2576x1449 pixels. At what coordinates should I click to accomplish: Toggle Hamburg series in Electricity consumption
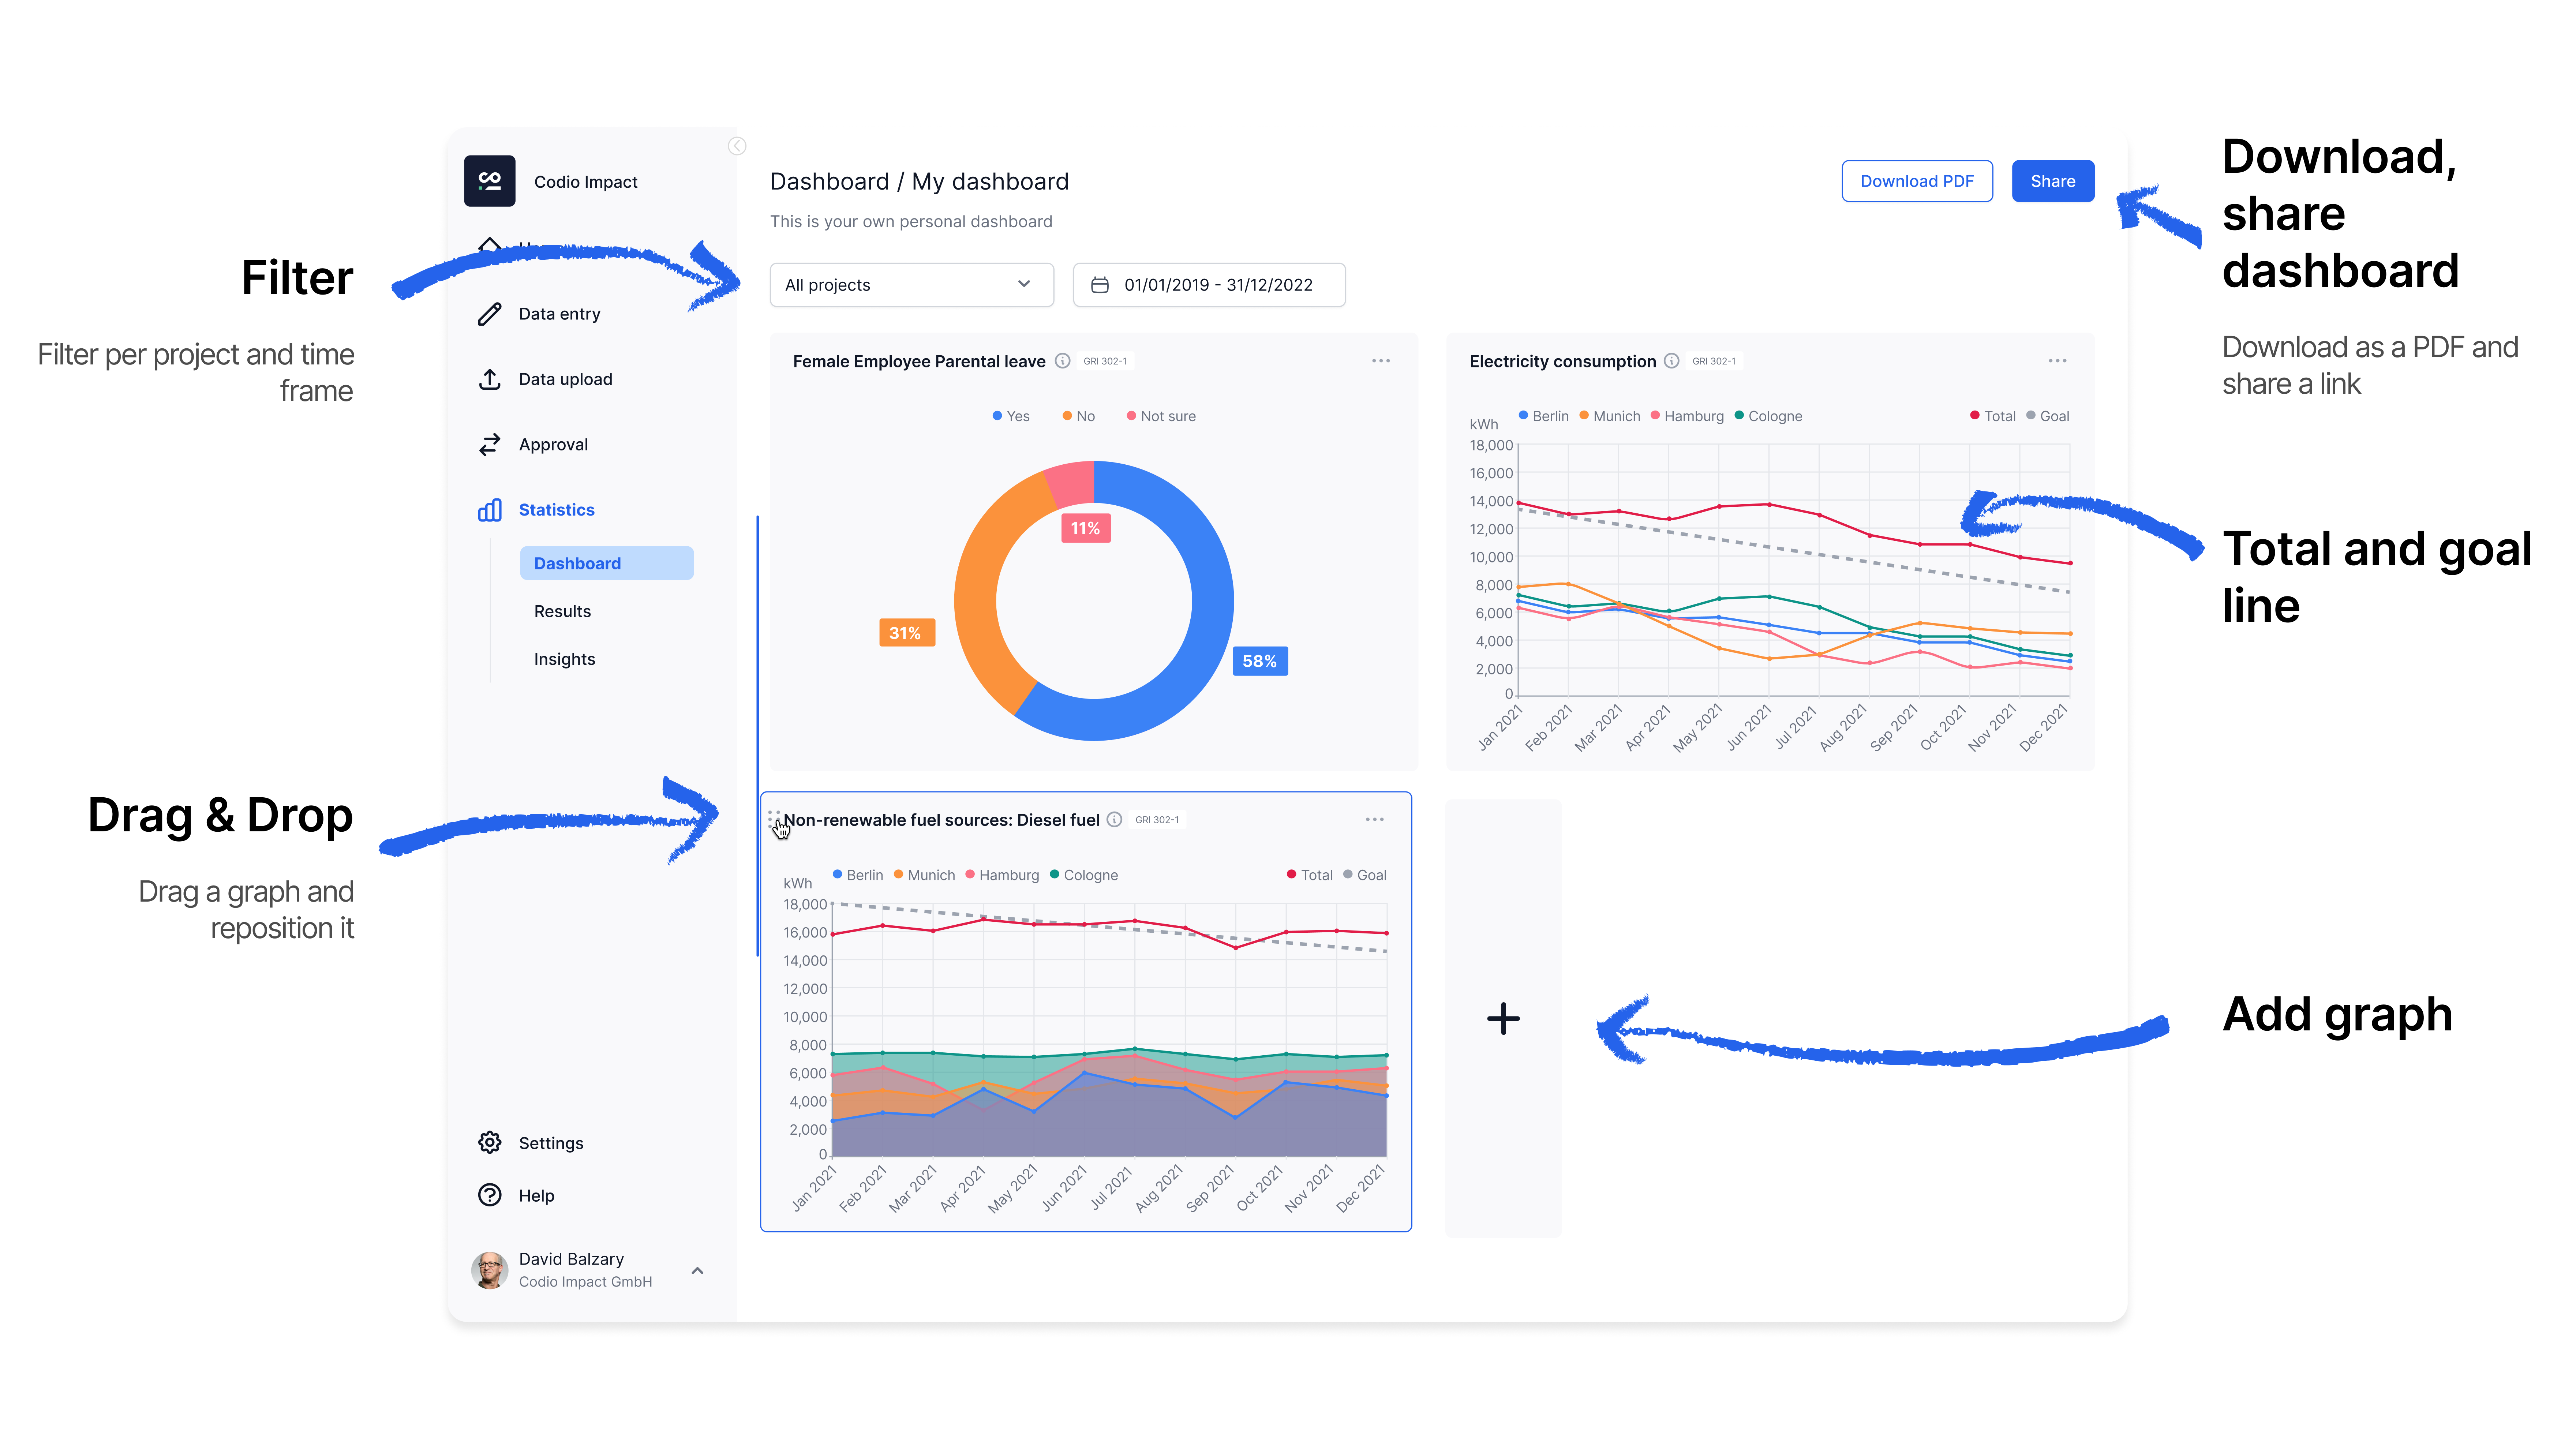(x=1687, y=416)
